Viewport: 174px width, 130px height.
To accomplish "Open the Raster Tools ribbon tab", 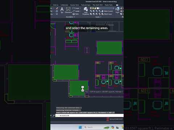I will [109, 5].
